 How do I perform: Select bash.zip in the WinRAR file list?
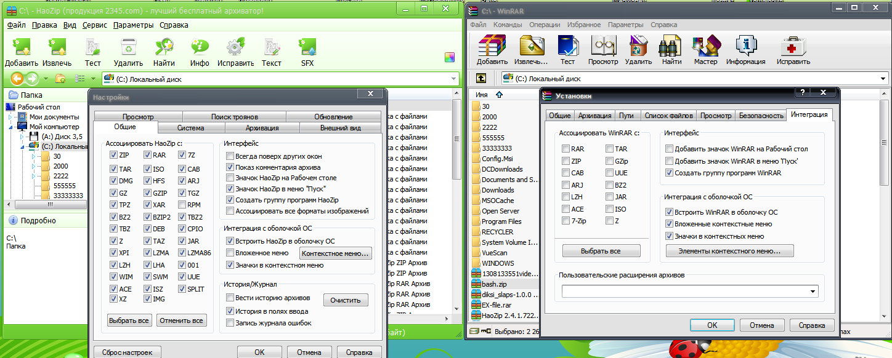pyautogui.click(x=493, y=284)
